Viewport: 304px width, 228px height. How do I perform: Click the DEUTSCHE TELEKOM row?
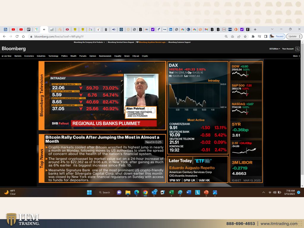click(x=198, y=141)
